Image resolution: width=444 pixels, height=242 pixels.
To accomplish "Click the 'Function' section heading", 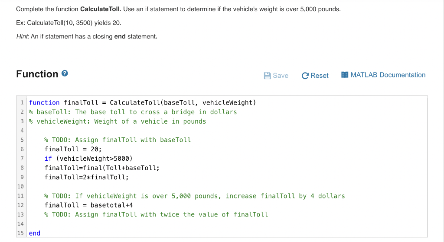I will coord(37,74).
